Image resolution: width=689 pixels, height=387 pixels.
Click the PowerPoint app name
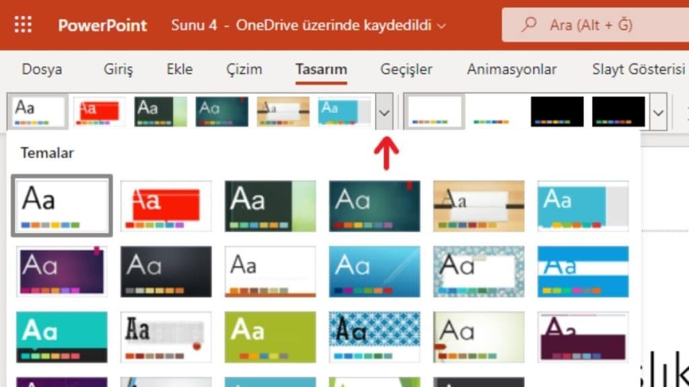point(102,25)
